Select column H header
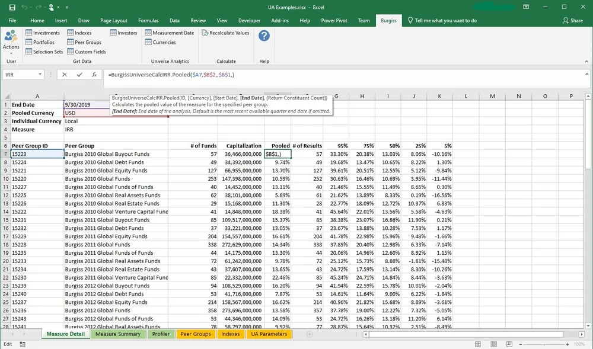This screenshot has height=349, width=593. [x=362, y=97]
